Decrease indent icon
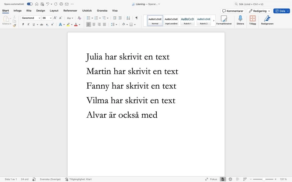 pos(115,18)
